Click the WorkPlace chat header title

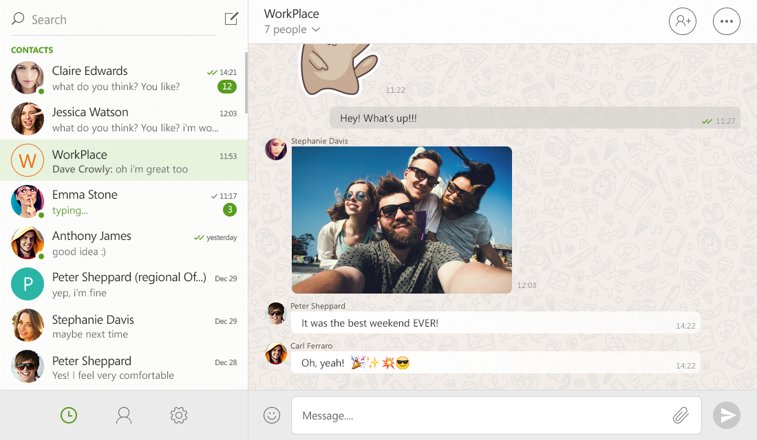pos(292,14)
